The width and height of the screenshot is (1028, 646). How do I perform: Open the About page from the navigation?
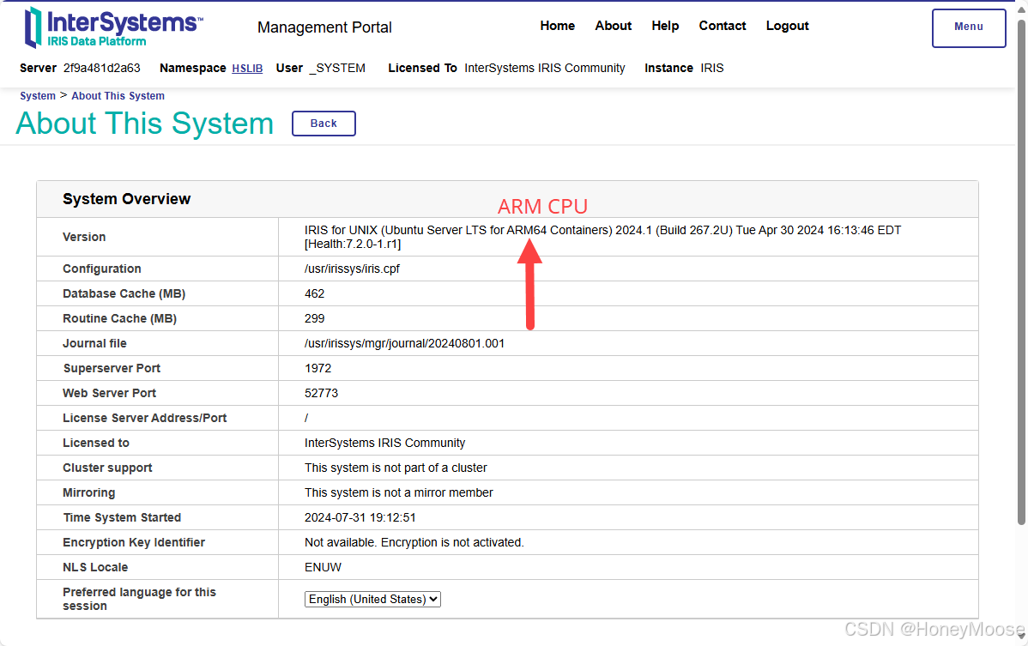613,26
